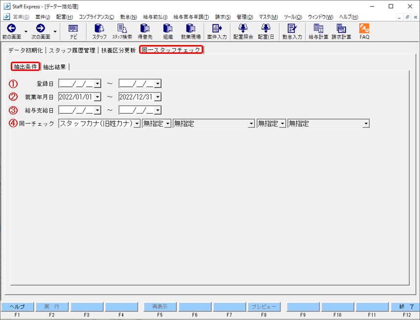This screenshot has width=420, height=320.
Task: Open the 配置(H) menu
Action: pyautogui.click(x=65, y=17)
